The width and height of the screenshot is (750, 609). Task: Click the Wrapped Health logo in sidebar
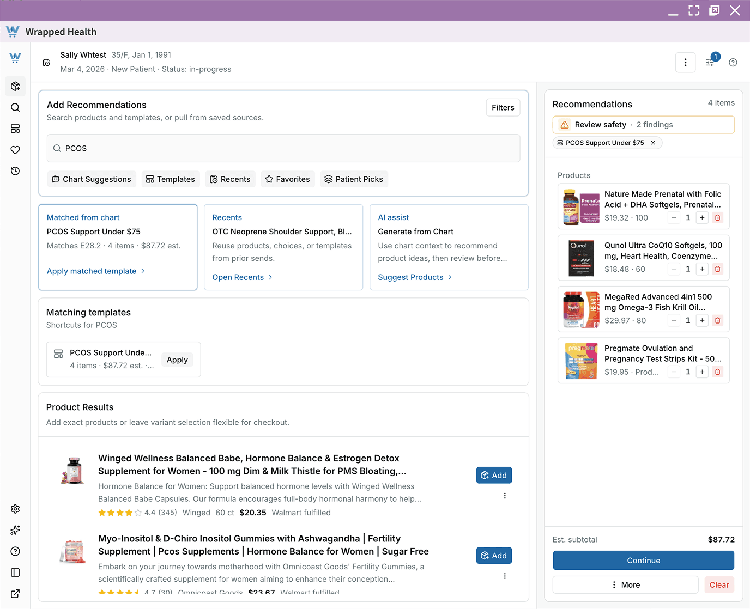point(15,57)
